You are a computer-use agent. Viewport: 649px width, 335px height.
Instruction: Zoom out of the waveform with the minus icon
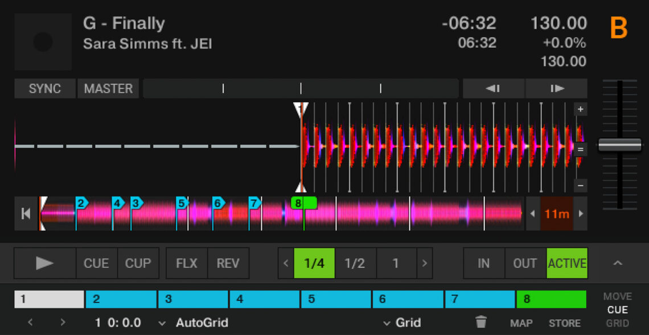pyautogui.click(x=580, y=185)
